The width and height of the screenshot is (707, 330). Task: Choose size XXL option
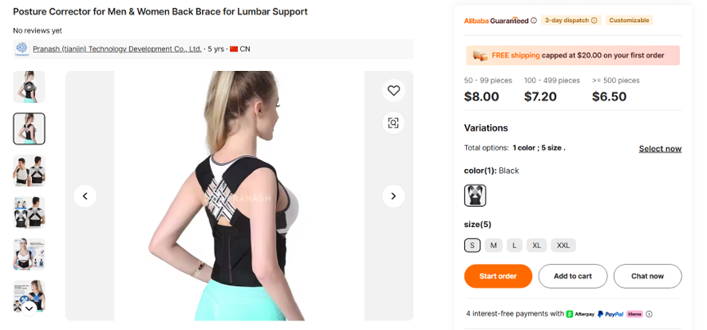tap(563, 245)
